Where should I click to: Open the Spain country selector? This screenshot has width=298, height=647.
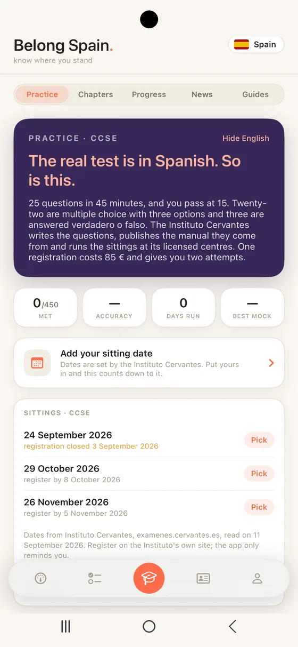click(x=256, y=44)
